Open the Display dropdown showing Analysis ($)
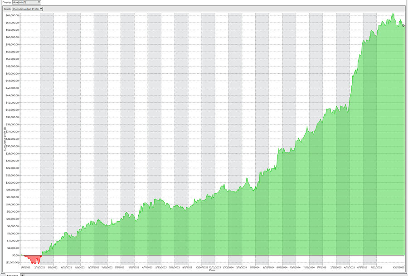Screen dimensions: 408x276 (27, 2)
